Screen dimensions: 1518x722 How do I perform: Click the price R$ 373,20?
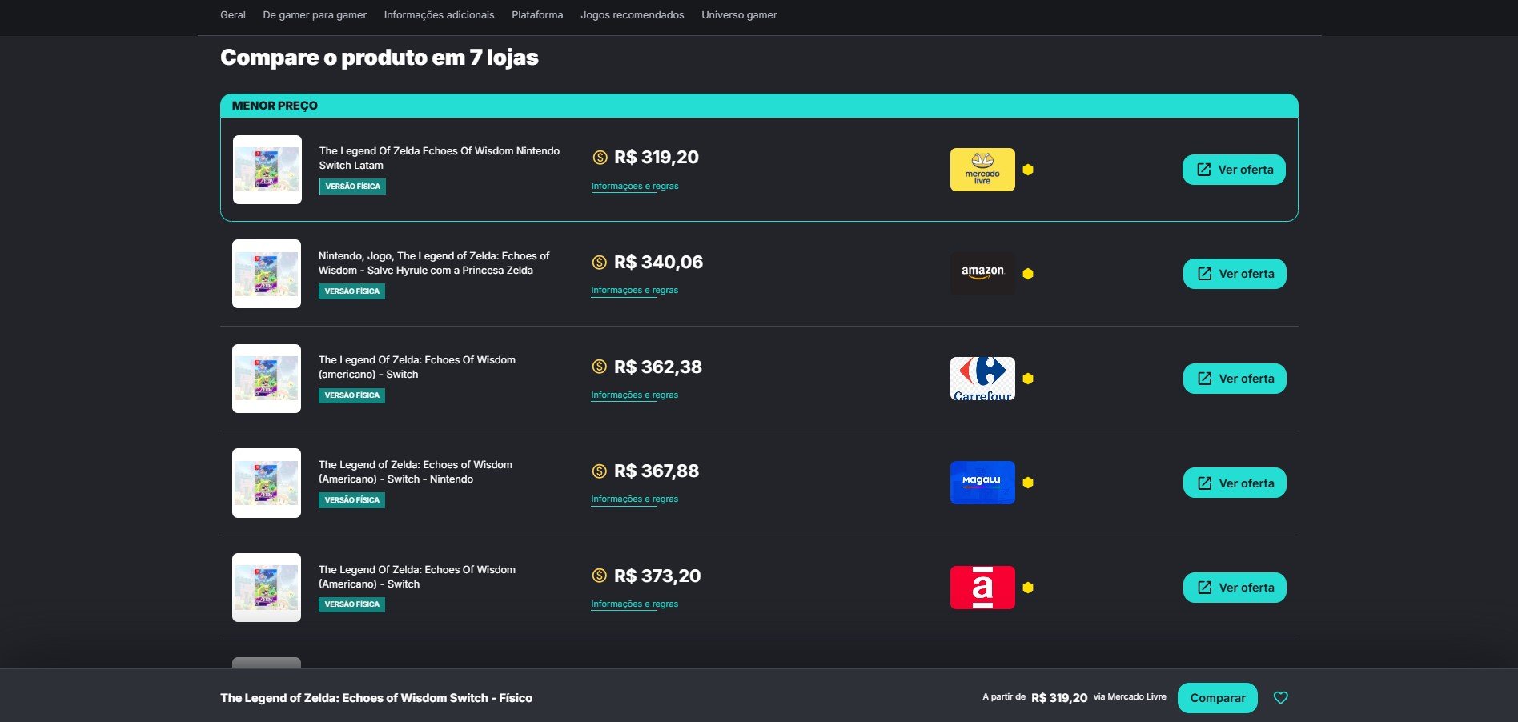point(657,576)
